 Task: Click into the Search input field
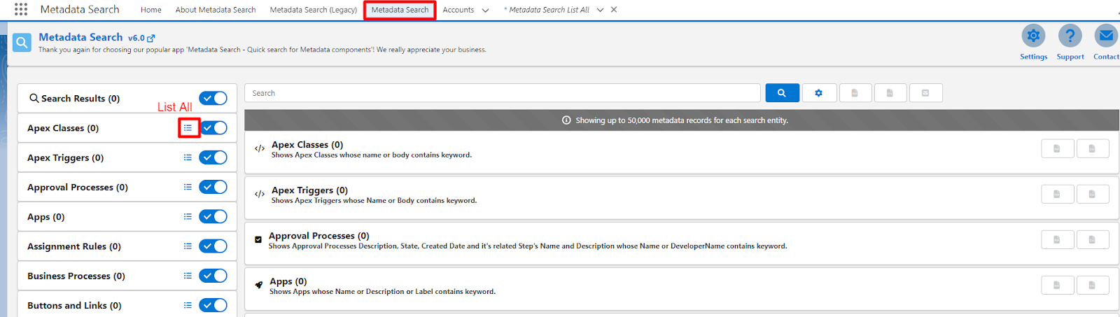(x=503, y=93)
